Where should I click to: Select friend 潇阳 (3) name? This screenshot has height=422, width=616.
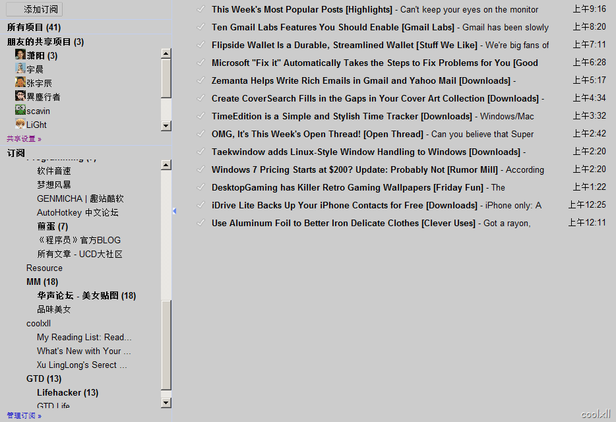[x=42, y=55]
